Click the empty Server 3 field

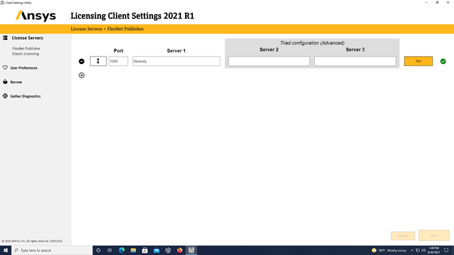point(355,61)
